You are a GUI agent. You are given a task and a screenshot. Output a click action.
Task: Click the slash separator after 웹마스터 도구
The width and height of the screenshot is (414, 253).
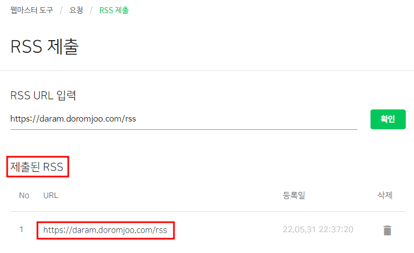pos(61,10)
